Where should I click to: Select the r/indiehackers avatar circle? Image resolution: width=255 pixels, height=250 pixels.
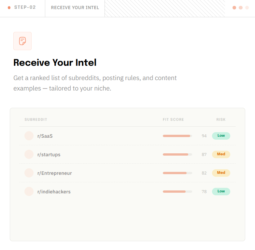pyautogui.click(x=29, y=191)
